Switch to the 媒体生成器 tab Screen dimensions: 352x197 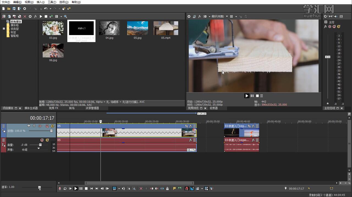(x=31, y=108)
